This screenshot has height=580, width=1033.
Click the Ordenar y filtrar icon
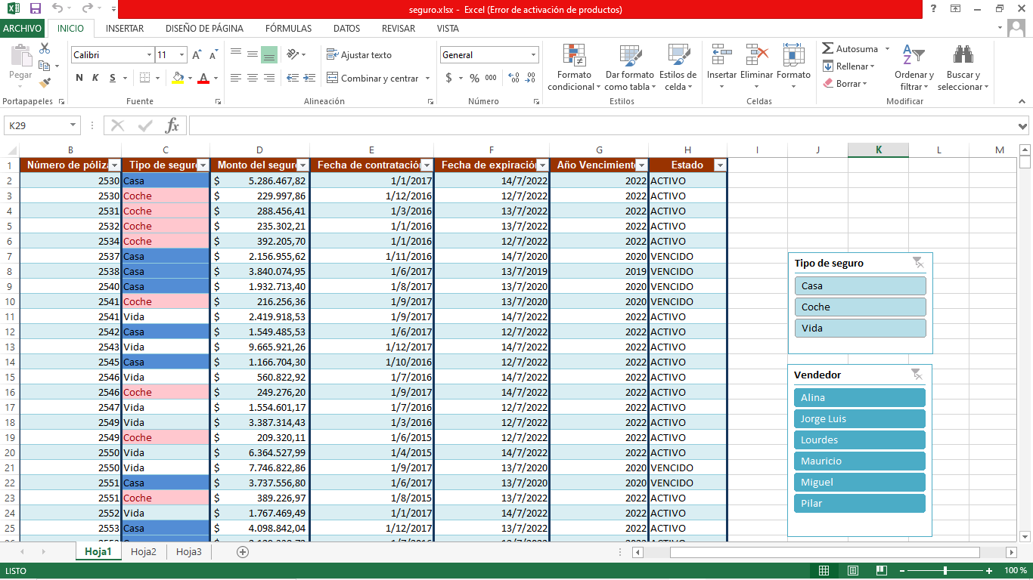[913, 66]
